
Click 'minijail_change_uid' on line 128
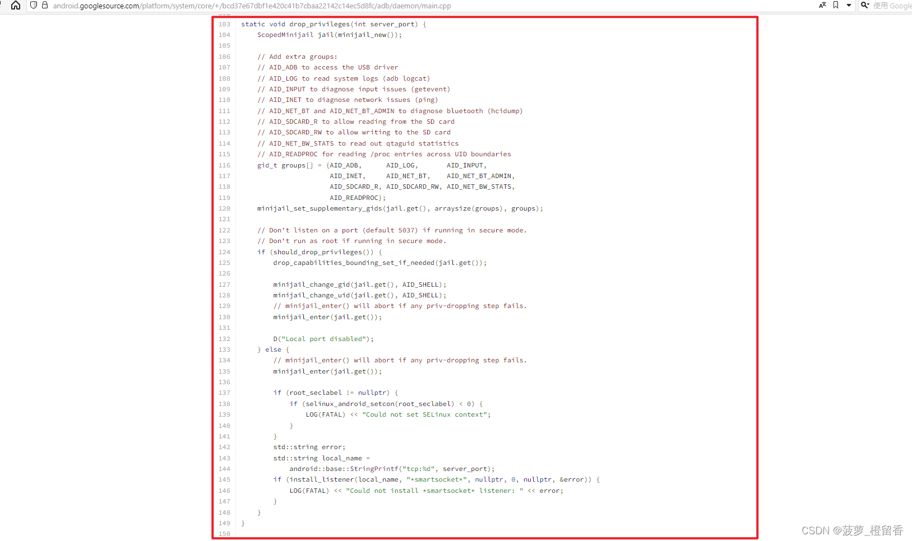tap(311, 295)
